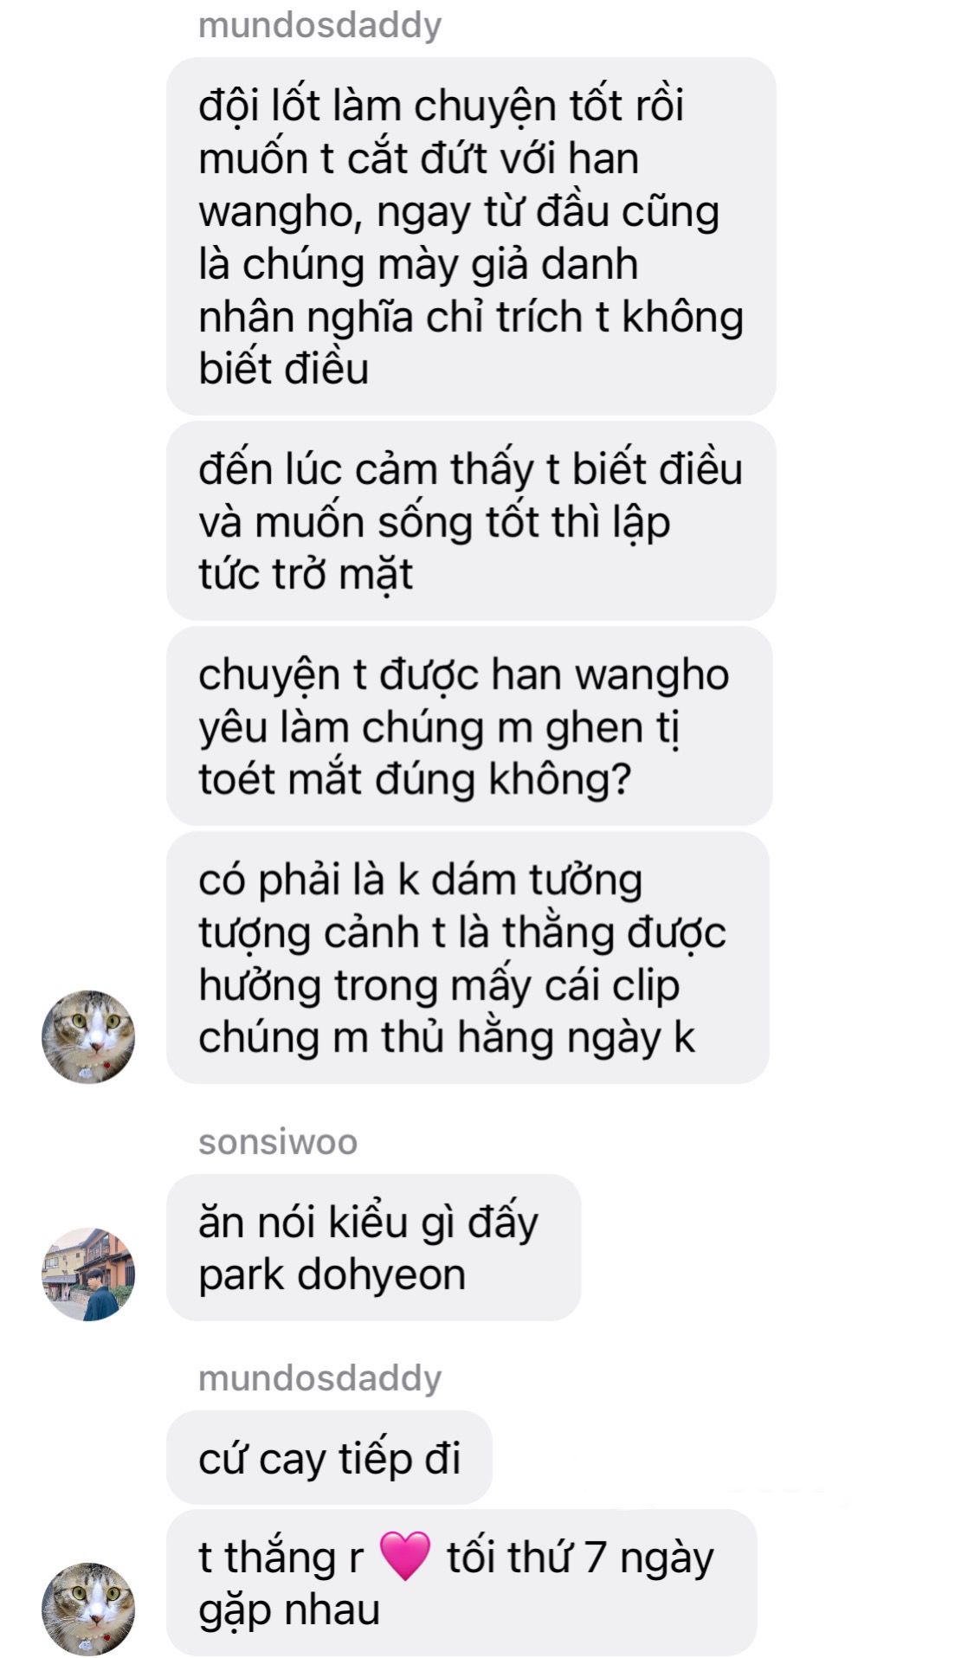The width and height of the screenshot is (974, 1658).
Task: Tap the cat avatar next to "gặp nhau" message
Action: [x=88, y=1609]
